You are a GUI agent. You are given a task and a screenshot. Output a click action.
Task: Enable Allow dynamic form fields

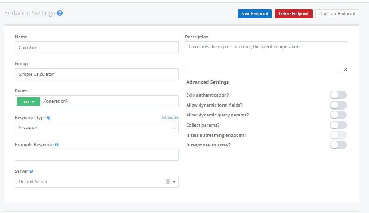click(x=338, y=105)
